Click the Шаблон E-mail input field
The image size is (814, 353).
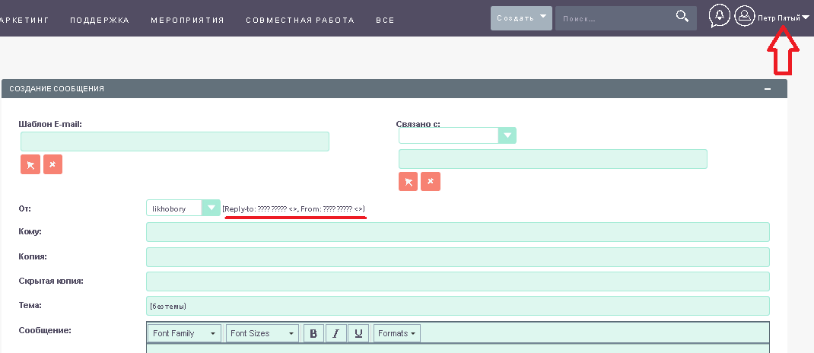coord(175,142)
